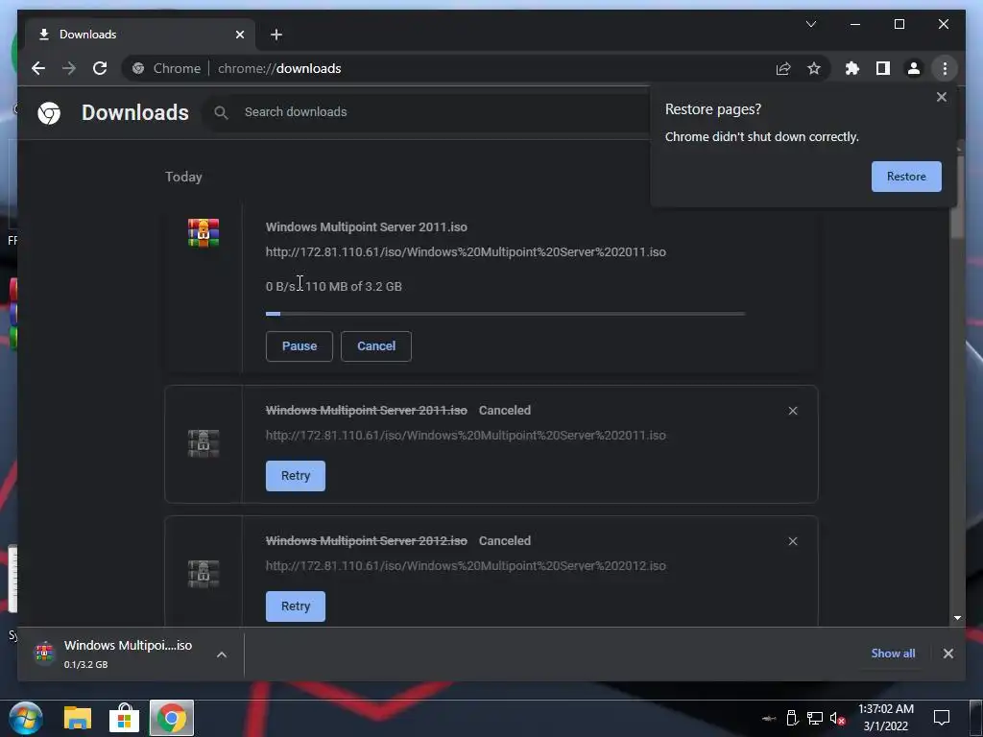Click the WinRAR icon of the active download
The height and width of the screenshot is (737, 983).
pyautogui.click(x=204, y=232)
